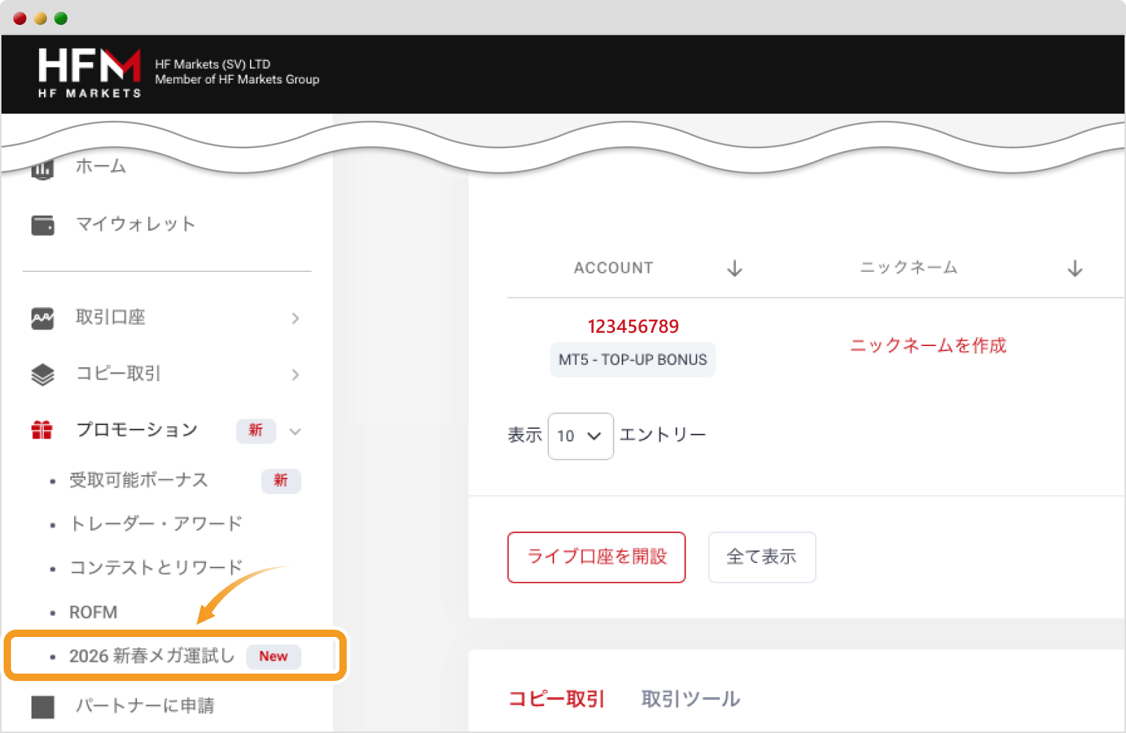The height and width of the screenshot is (733, 1126).
Task: Click the layers icon beside コピー取引
Action: pyautogui.click(x=43, y=375)
